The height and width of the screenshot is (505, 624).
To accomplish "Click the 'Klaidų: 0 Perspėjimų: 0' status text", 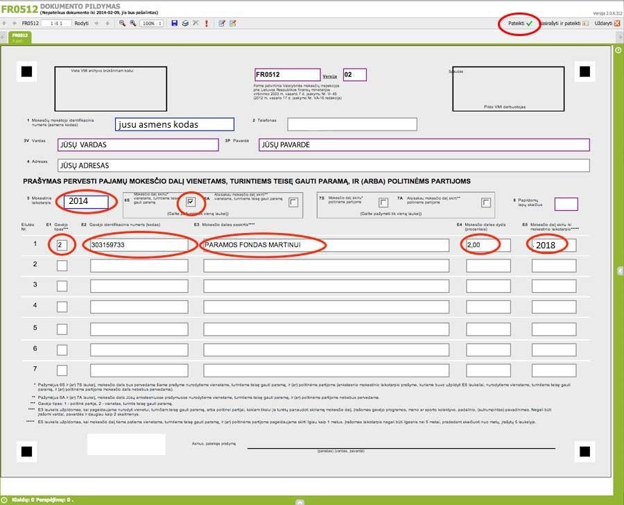I will pyautogui.click(x=42, y=500).
